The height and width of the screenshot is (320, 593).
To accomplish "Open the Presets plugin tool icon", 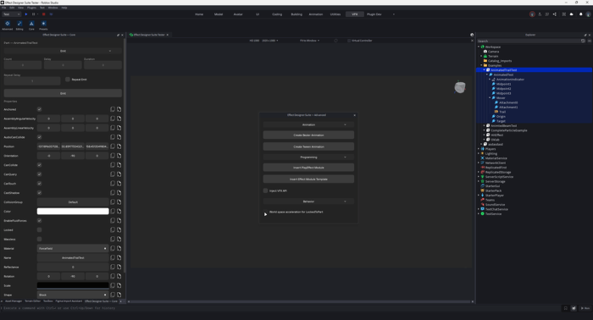I will click(43, 24).
